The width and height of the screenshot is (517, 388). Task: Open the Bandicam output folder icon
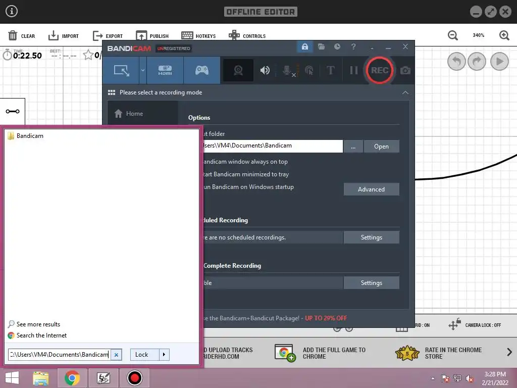coord(321,47)
